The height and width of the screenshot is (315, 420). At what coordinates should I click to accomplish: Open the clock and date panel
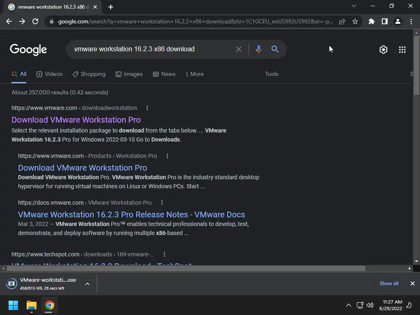point(391,305)
